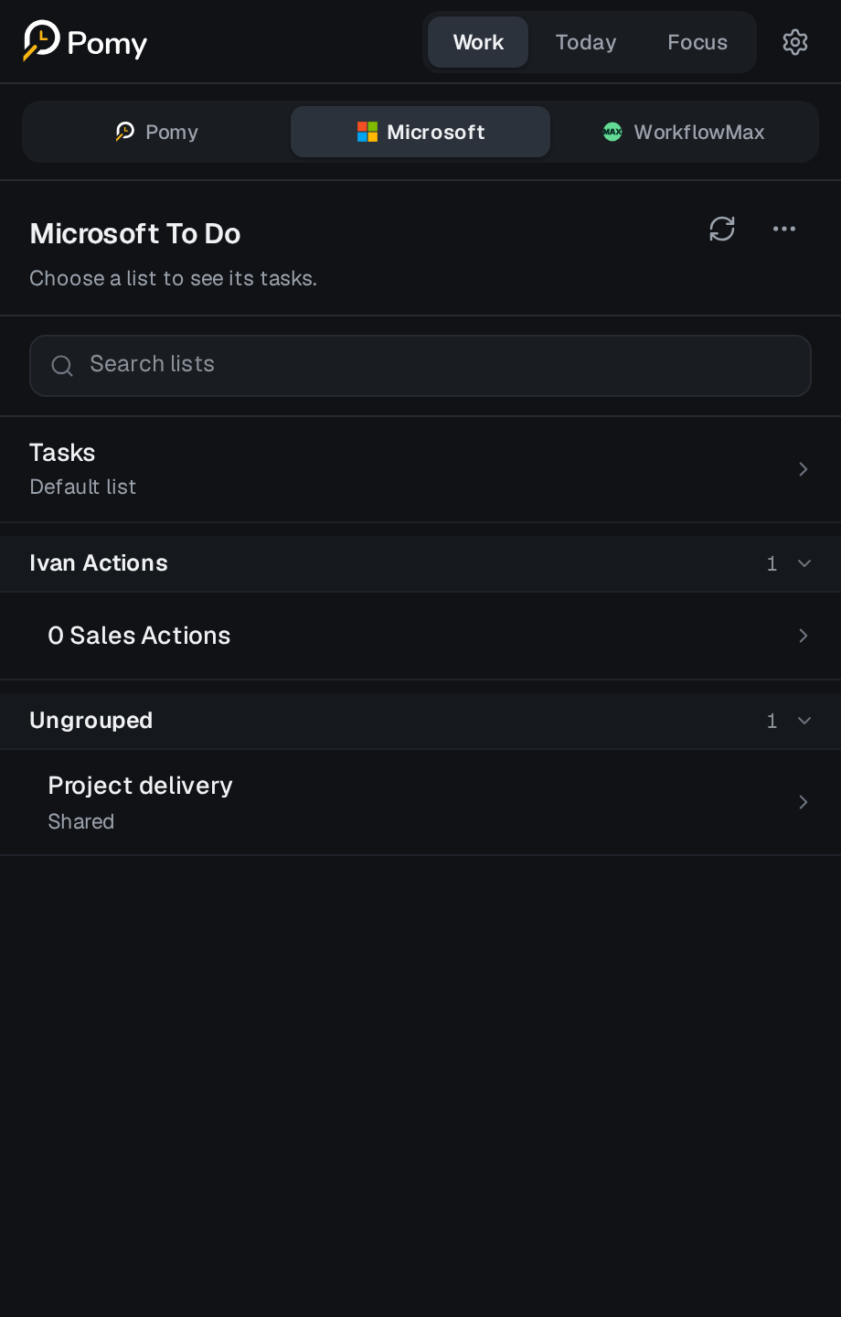Open the Tasks default list
Screen dimensions: 841x1317
pyautogui.click(x=420, y=469)
